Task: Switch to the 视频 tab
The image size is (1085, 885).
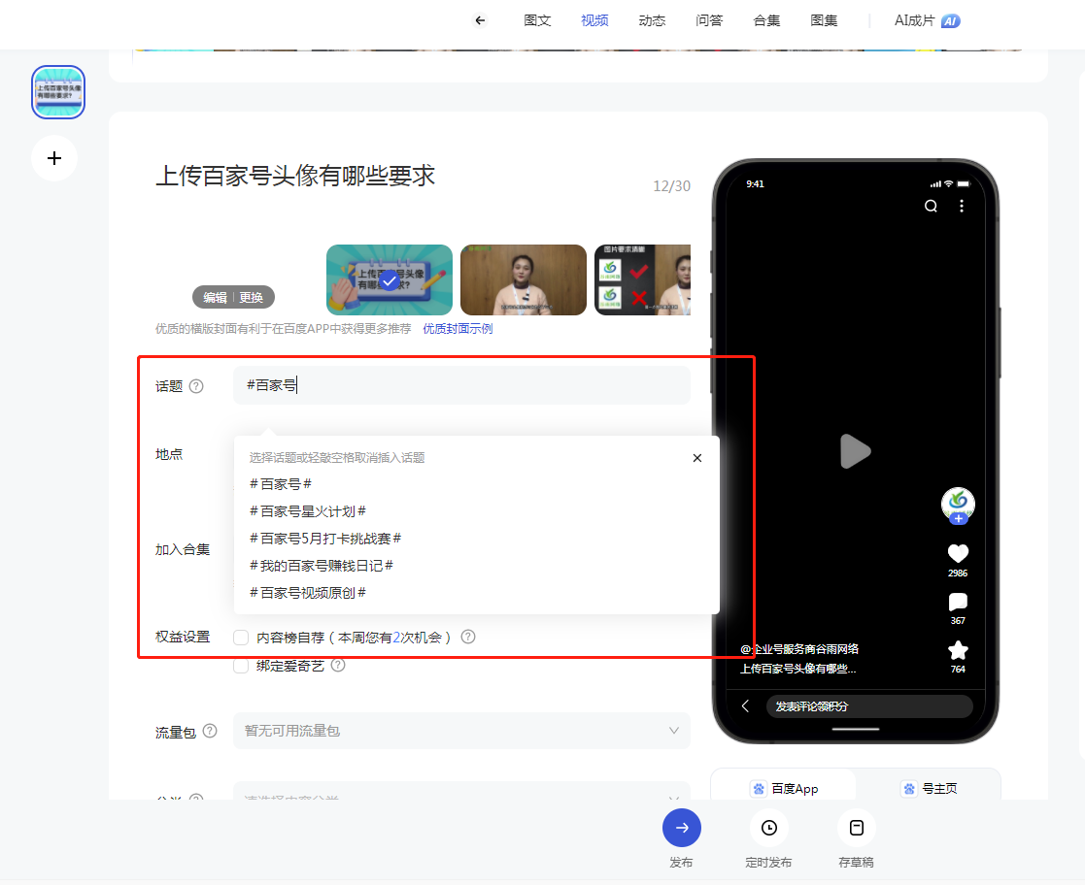Action: (595, 20)
